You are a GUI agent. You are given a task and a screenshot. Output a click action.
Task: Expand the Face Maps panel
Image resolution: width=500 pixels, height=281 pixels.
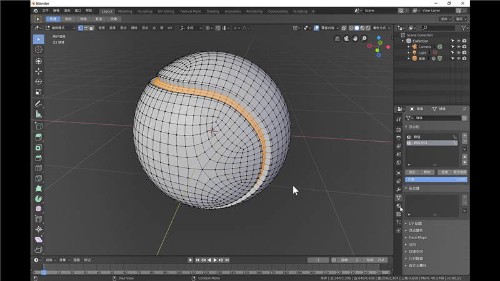point(417,237)
